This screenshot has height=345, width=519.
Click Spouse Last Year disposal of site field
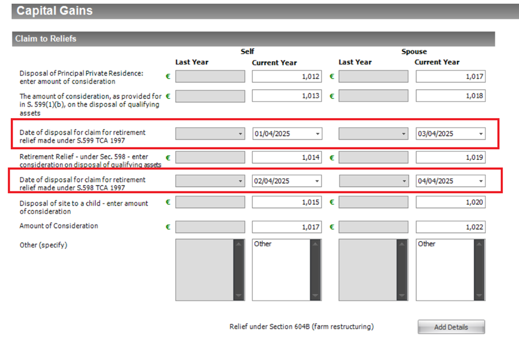tap(373, 202)
